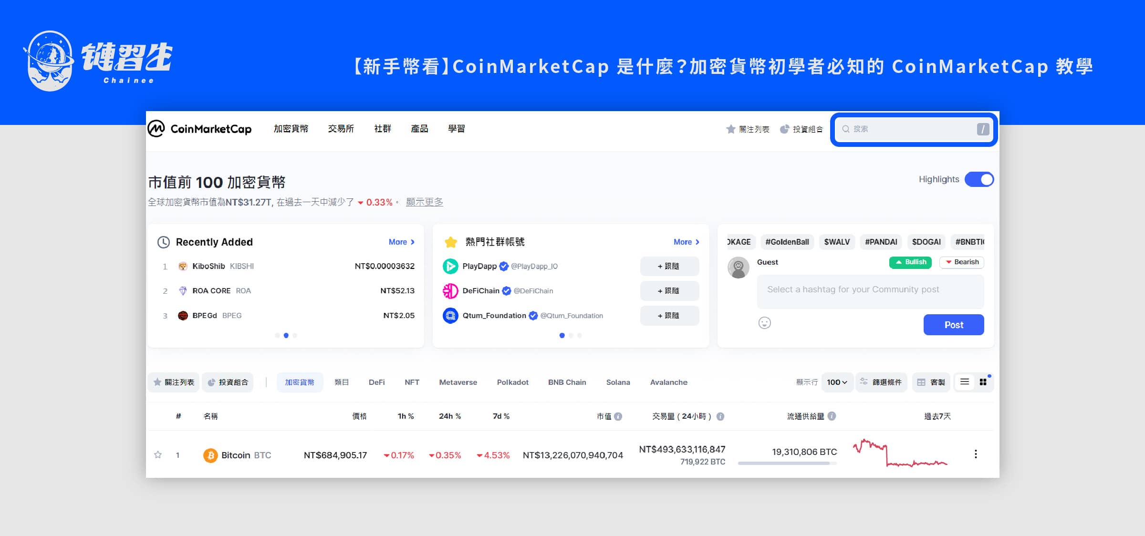
Task: Click the Qtum_Foundation avatar icon
Action: point(450,316)
